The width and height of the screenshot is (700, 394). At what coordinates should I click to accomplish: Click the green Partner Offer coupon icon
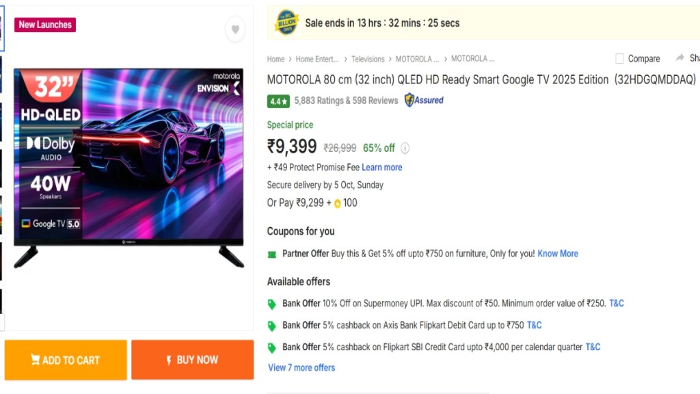pyautogui.click(x=272, y=254)
